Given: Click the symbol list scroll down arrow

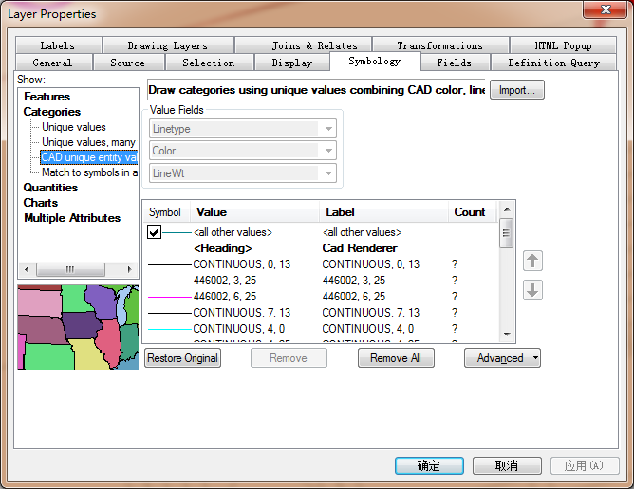Looking at the screenshot, I should 507,335.
